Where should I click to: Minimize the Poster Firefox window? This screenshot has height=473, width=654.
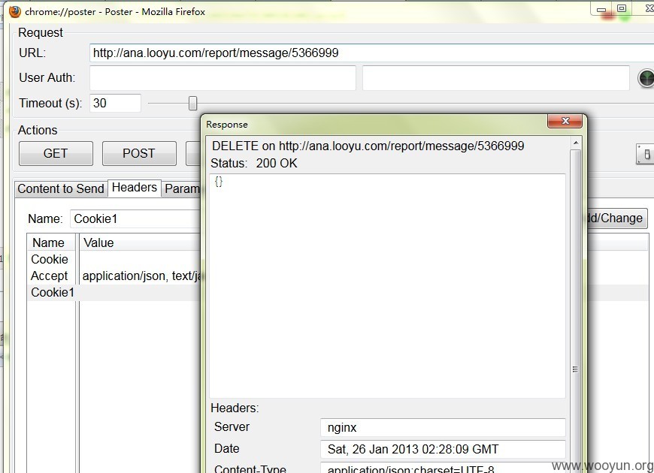[x=601, y=9]
